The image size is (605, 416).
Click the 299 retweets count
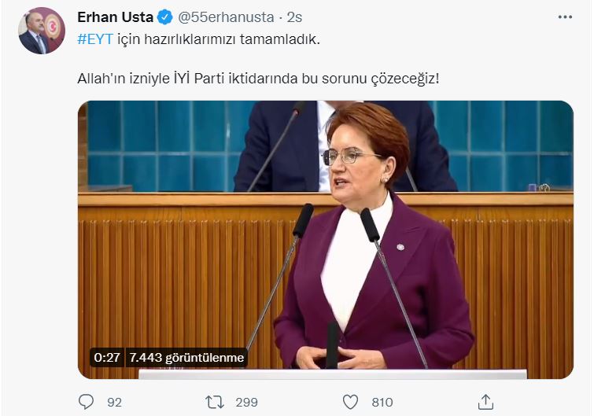246,403
